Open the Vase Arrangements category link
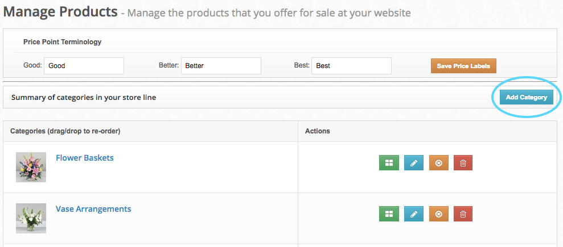 point(93,209)
